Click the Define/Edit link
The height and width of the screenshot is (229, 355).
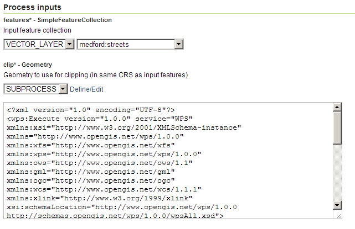click(x=86, y=89)
